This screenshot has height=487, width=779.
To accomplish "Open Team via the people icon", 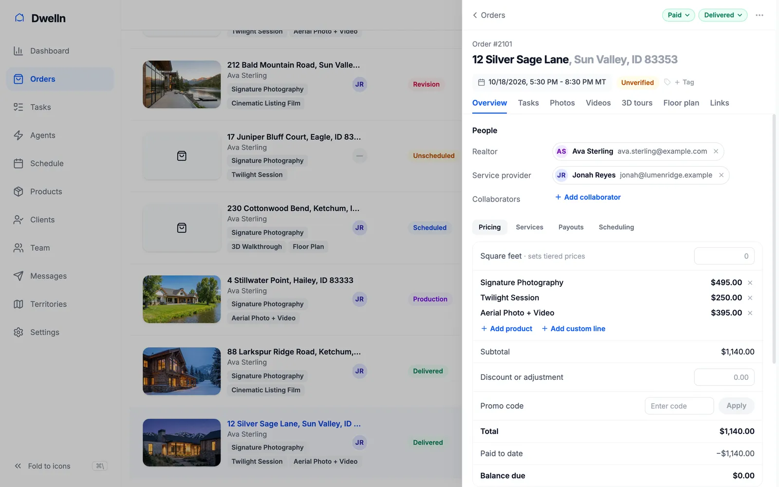I will click(19, 248).
